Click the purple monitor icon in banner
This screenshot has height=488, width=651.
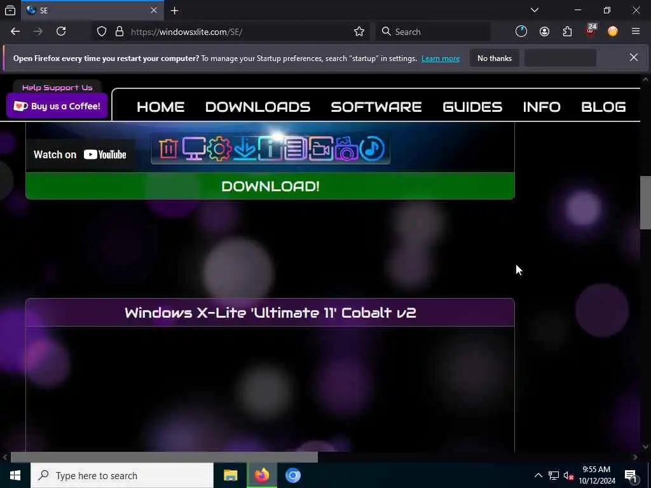point(194,148)
